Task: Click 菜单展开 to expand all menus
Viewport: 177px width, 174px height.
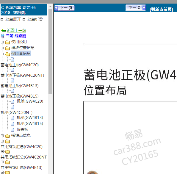Action: [x=13, y=19]
